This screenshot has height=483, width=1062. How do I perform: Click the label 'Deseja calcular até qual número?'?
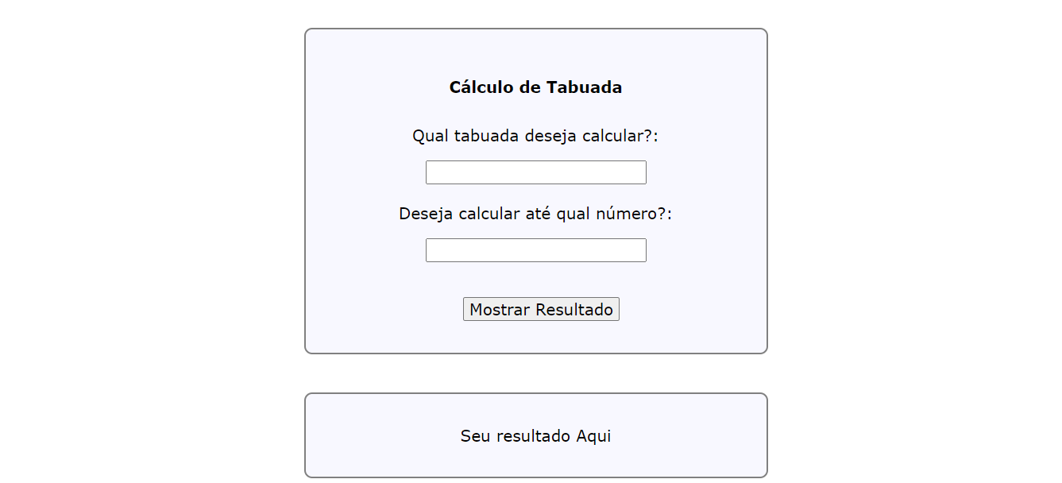pyautogui.click(x=535, y=213)
